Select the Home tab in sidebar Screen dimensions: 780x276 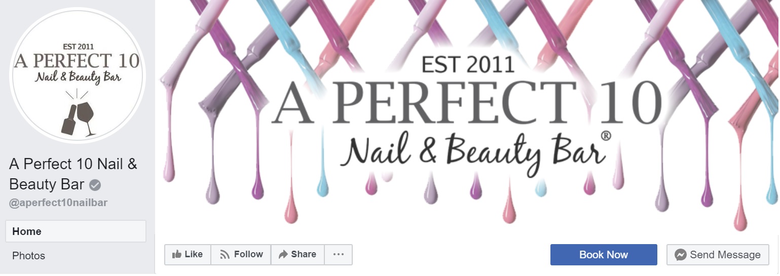(76, 231)
